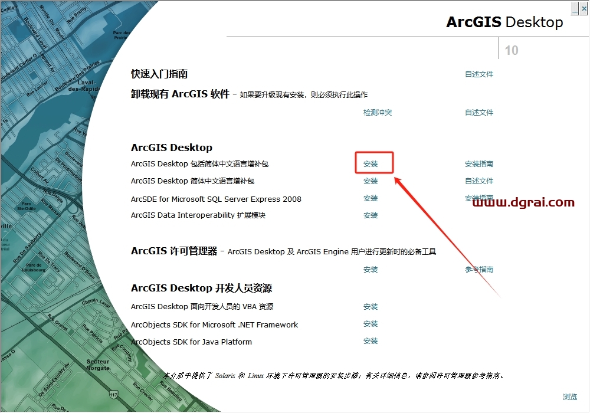Open 参考指南 for ArcGIS 许可管理器
Viewport: 590px width, 413px height.
pyautogui.click(x=479, y=269)
